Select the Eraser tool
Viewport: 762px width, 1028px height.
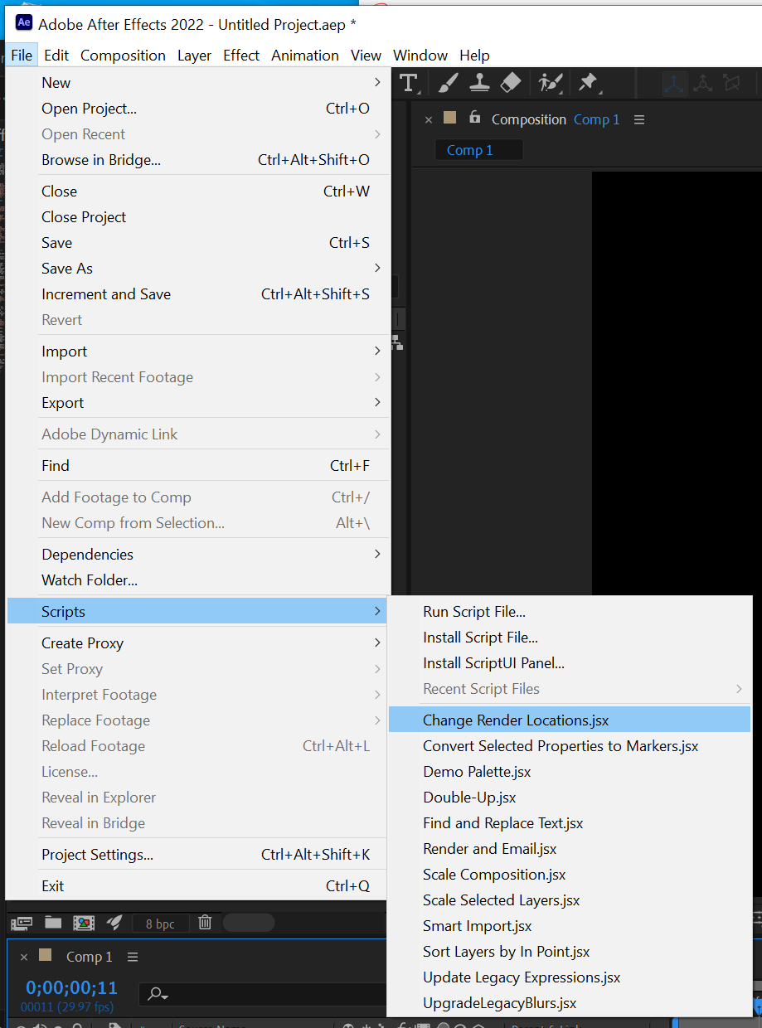pos(511,82)
